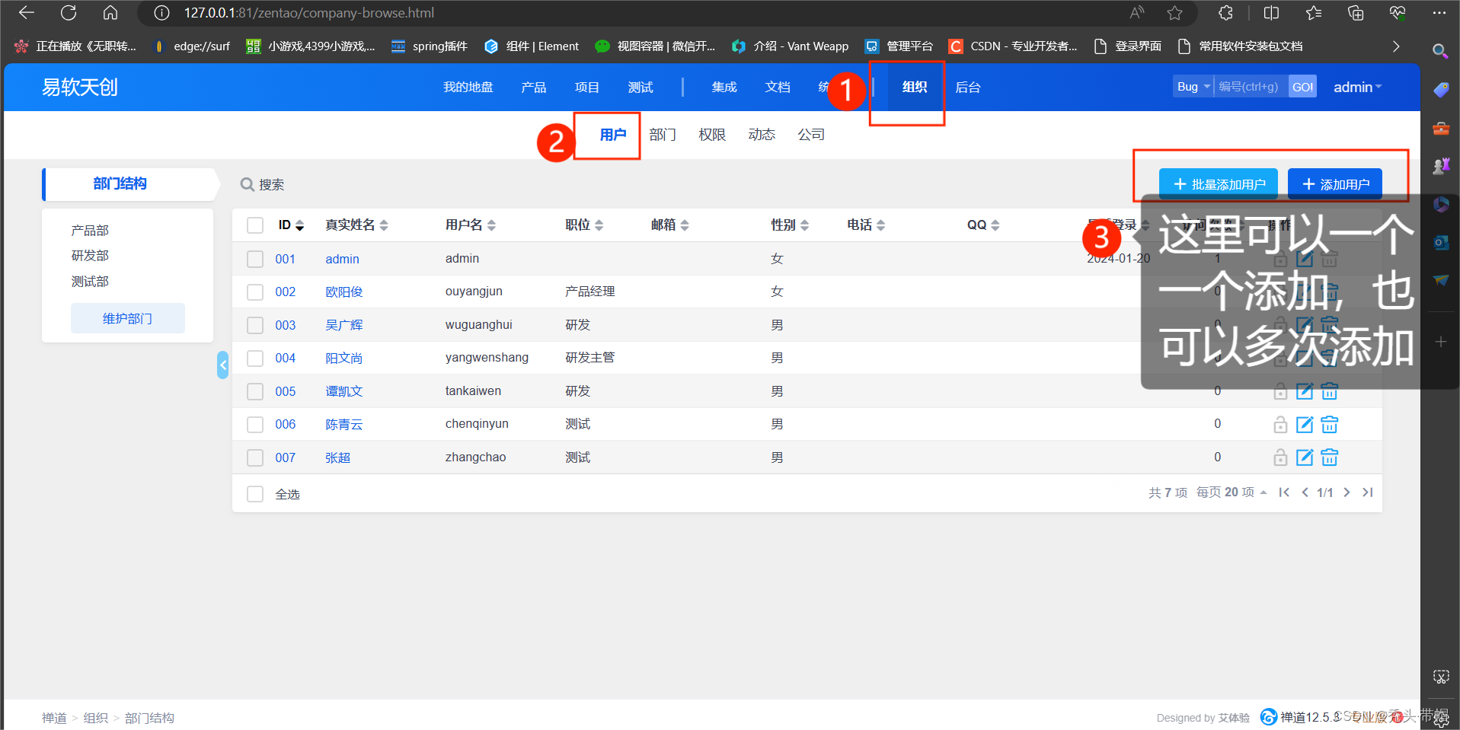
Task: Open user profile link 欧阳俊
Action: 344,292
